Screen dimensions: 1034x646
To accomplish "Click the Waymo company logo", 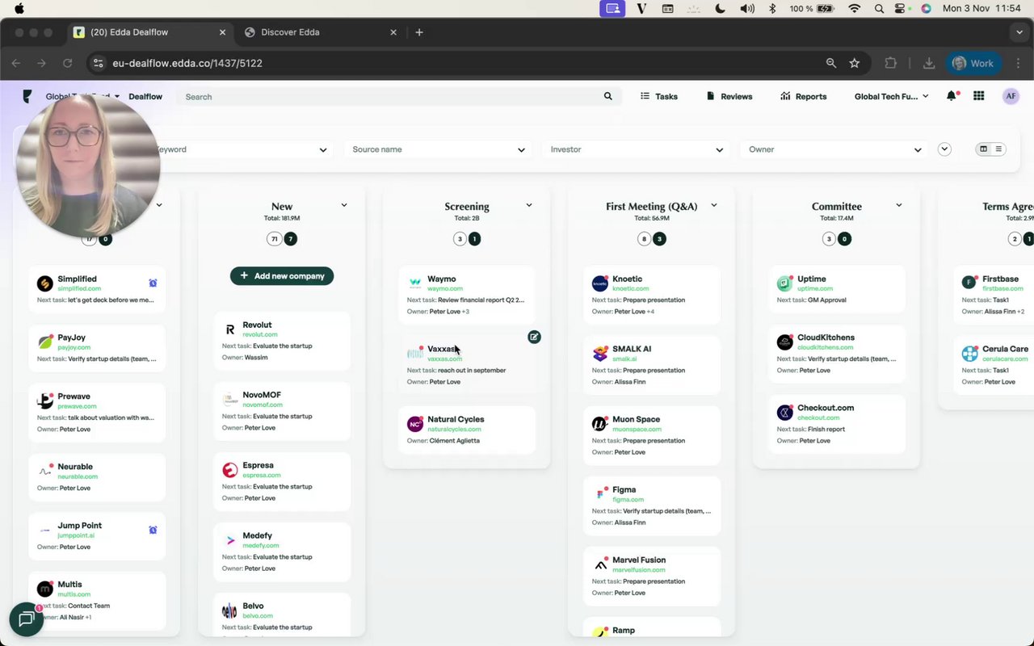I will point(415,283).
